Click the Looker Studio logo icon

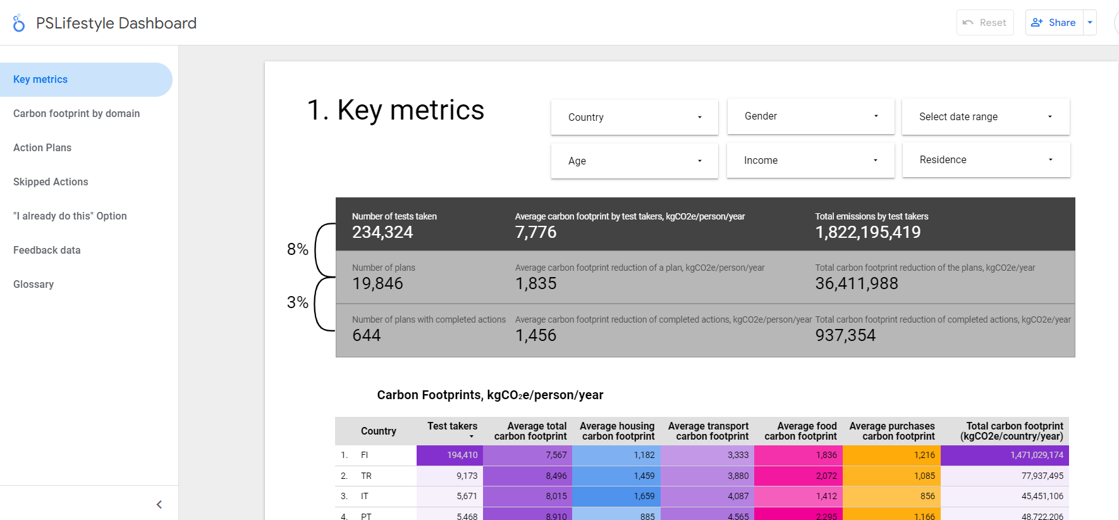[19, 23]
